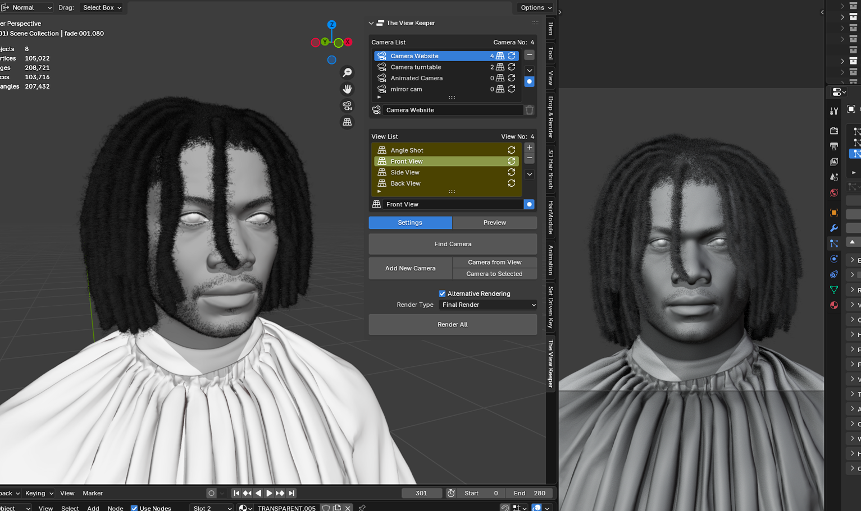The height and width of the screenshot is (511, 861).
Task: Click the Camera from View button
Action: pyautogui.click(x=494, y=262)
